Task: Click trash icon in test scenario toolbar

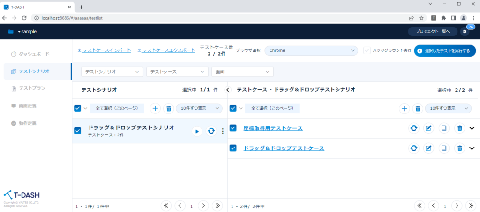Action: click(169, 108)
